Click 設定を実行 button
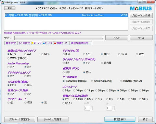The height and width of the screenshot is (124, 156). [x=120, y=119]
